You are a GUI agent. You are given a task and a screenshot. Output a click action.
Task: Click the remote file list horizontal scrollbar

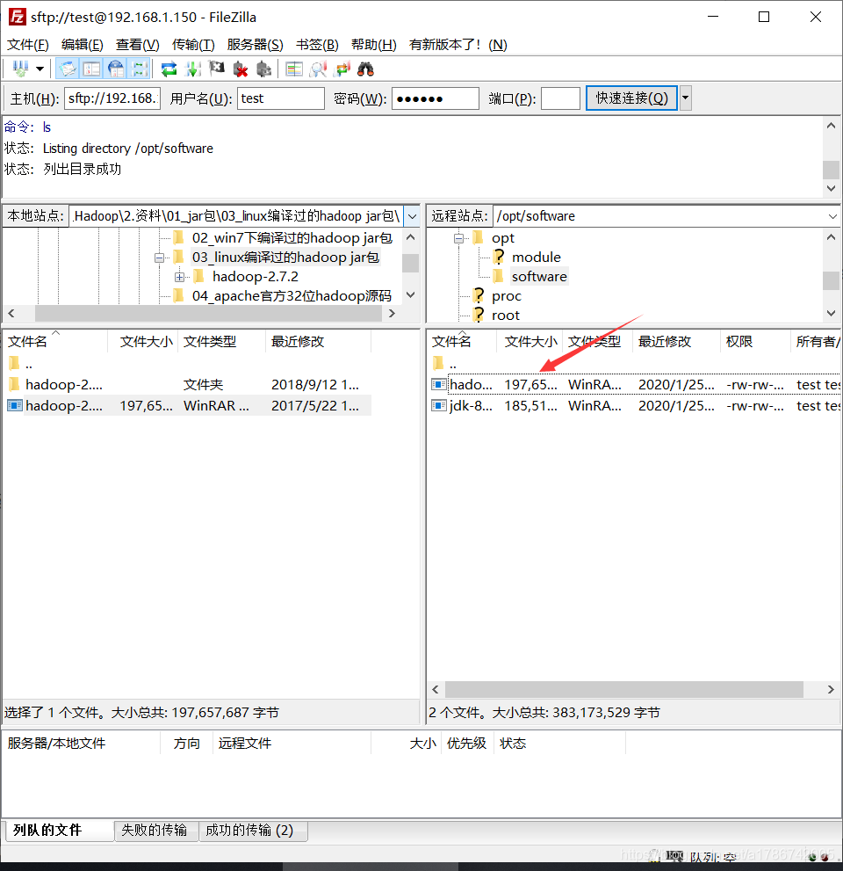click(623, 689)
